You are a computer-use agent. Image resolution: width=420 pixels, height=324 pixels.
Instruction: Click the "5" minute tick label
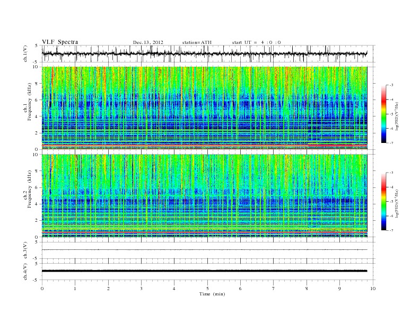tap(207, 289)
